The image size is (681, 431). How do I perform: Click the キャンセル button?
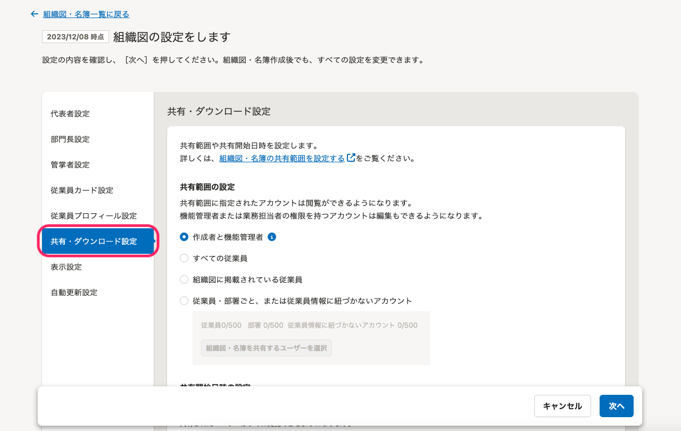[x=562, y=406]
